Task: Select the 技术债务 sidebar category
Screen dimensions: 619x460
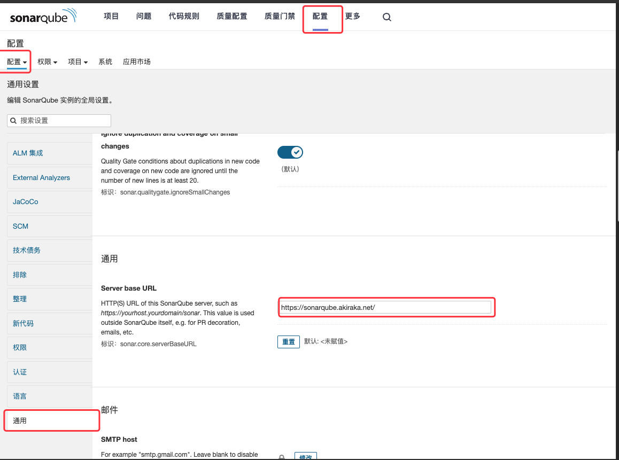Action: [x=27, y=250]
